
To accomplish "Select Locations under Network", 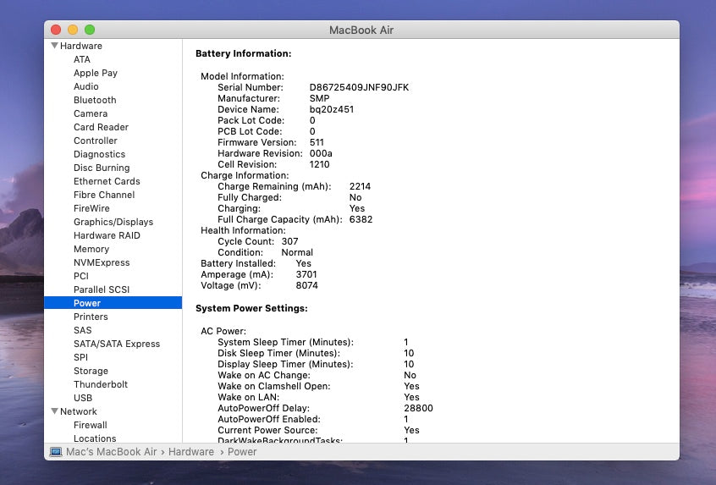I will (95, 438).
